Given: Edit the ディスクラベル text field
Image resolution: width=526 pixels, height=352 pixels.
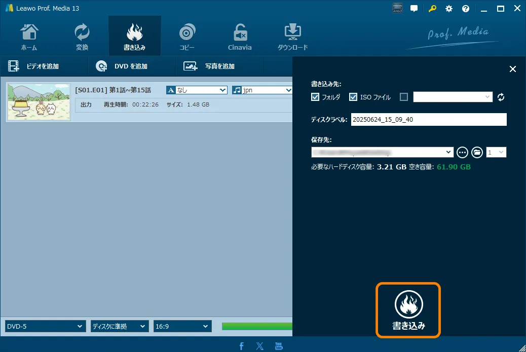Looking at the screenshot, I should (x=429, y=120).
